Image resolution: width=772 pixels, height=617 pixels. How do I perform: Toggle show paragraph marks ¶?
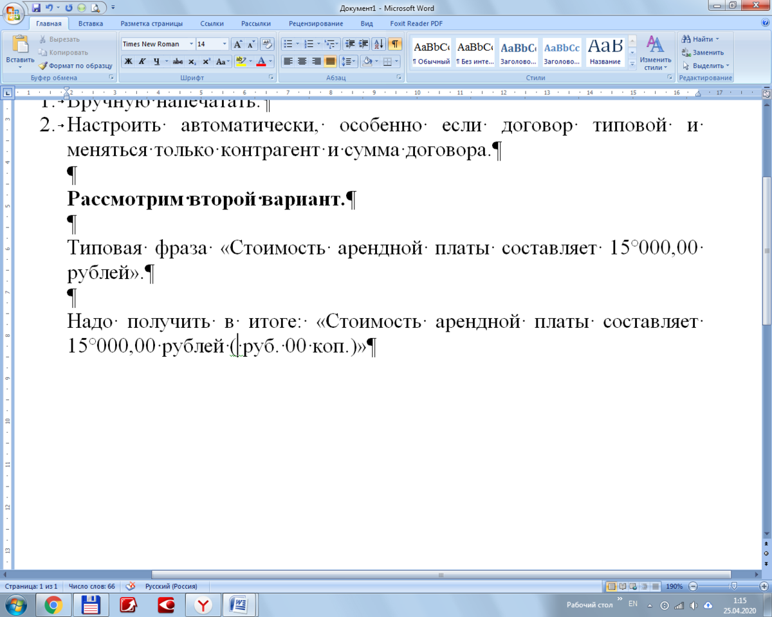click(x=395, y=44)
